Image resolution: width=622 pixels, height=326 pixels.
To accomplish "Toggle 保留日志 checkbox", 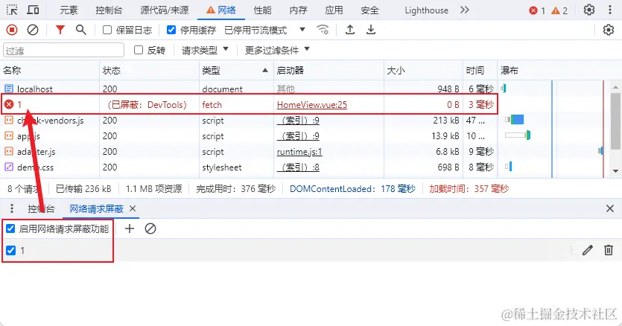I will click(x=107, y=30).
